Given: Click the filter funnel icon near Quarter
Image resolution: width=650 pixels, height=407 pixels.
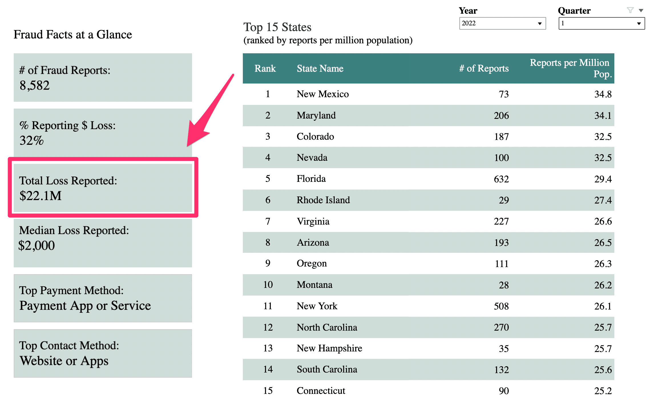Looking at the screenshot, I should click(630, 10).
